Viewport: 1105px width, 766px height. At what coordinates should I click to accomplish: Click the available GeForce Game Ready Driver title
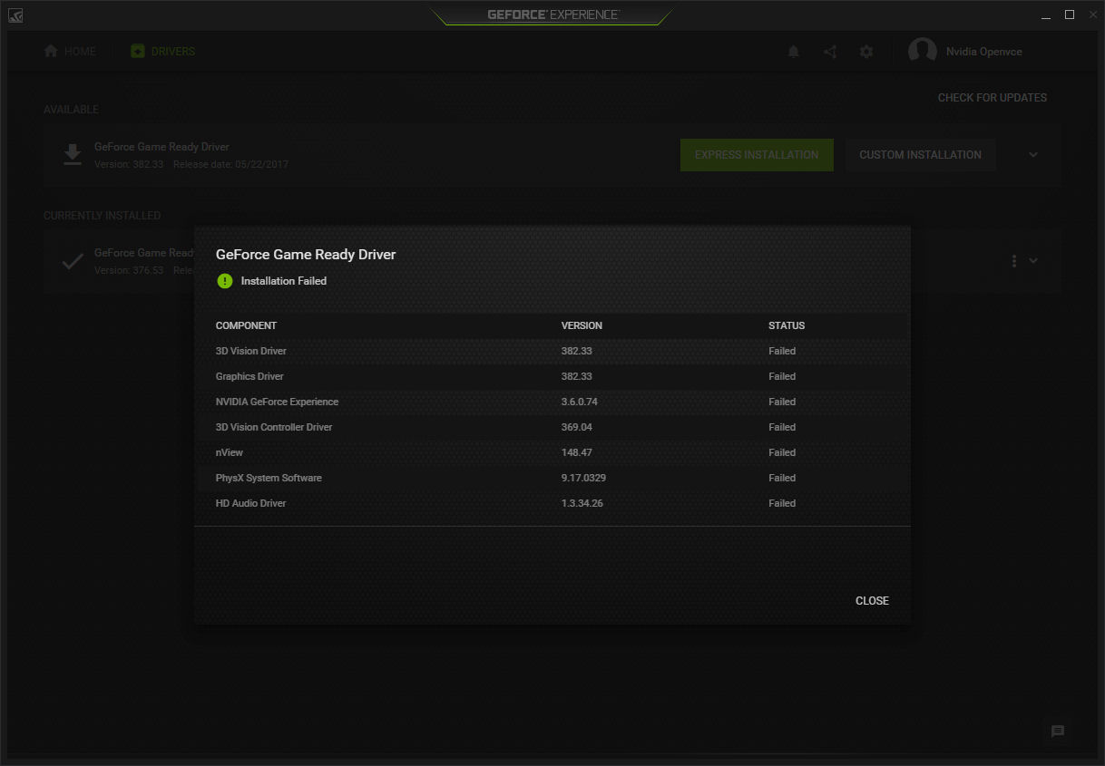point(161,147)
